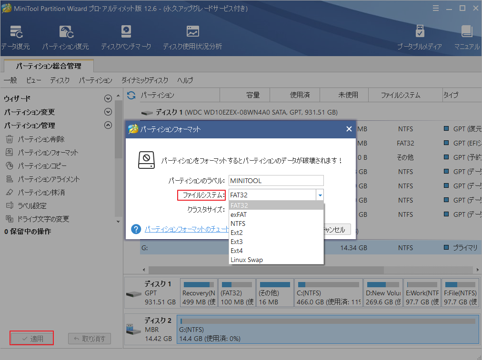Image resolution: width=482 pixels, height=360 pixels.
Task: Click the help question mark icon in dialog
Action: (136, 230)
